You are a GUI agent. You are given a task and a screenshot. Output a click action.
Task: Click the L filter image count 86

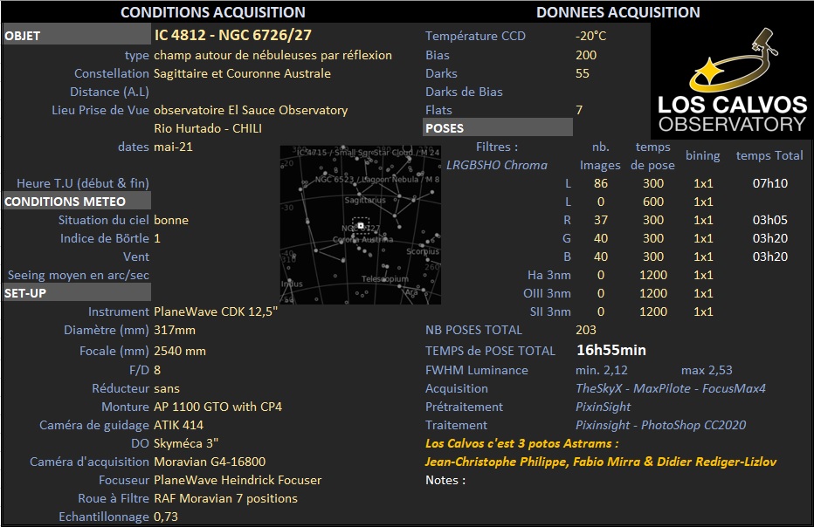(601, 183)
